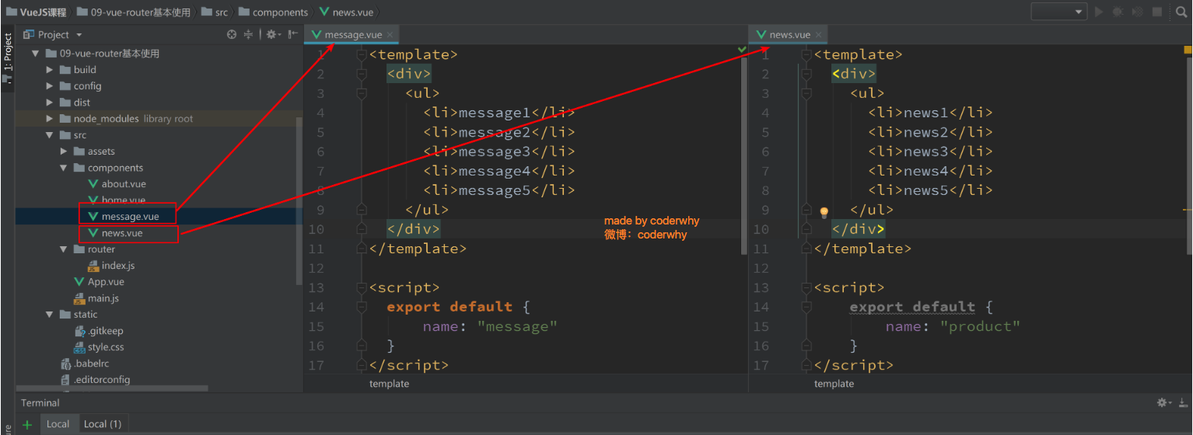Click yellow warning indicator in news.vue
This screenshot has height=435, width=1193.
tap(1188, 50)
